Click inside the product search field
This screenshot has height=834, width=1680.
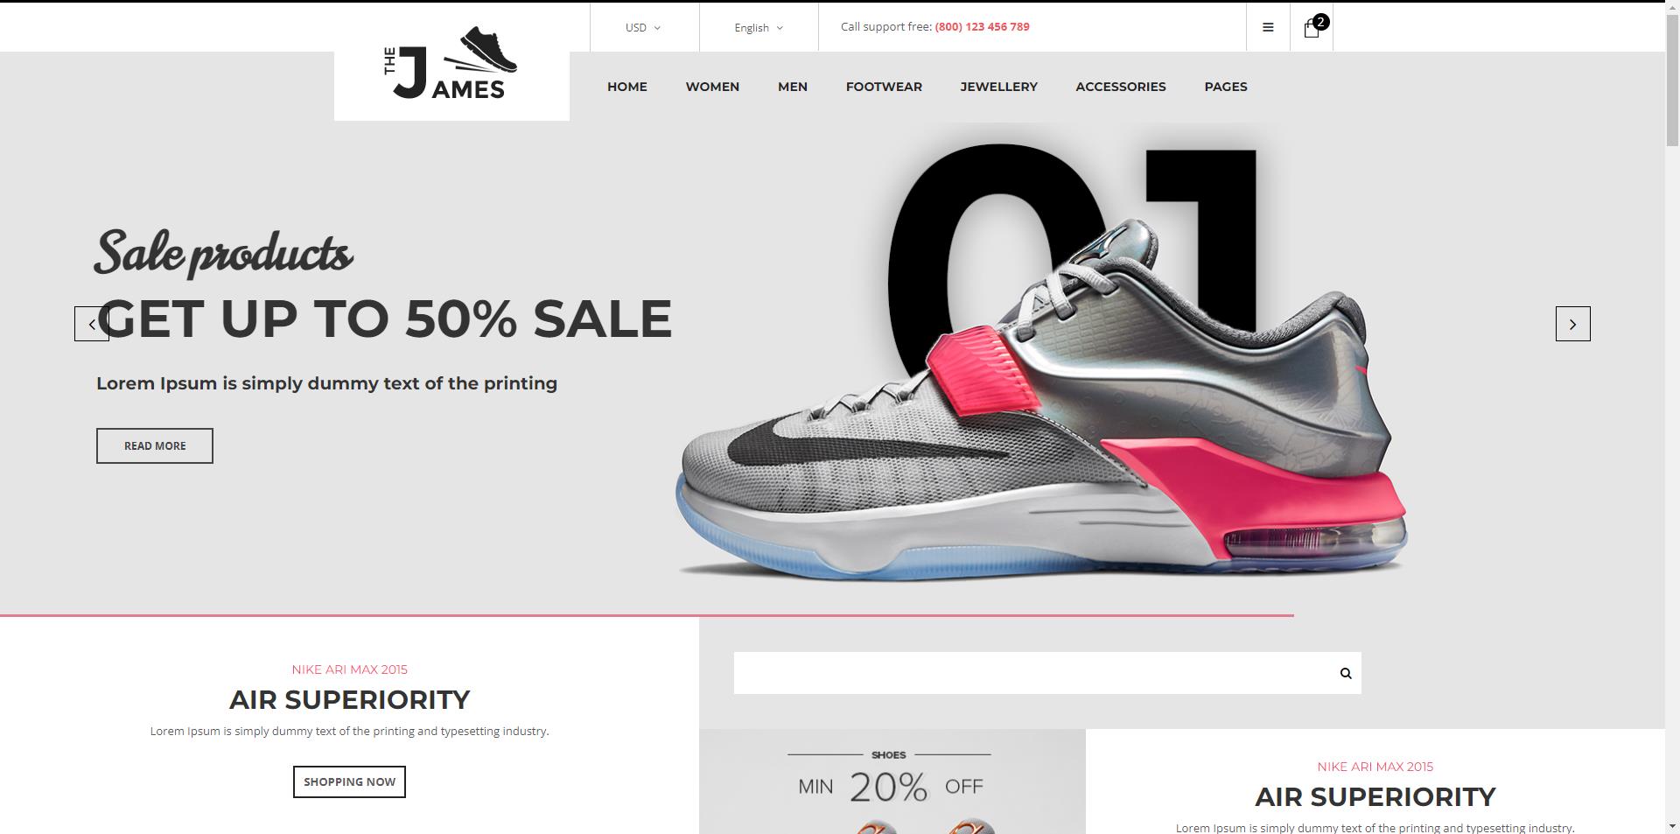coord(1032,673)
